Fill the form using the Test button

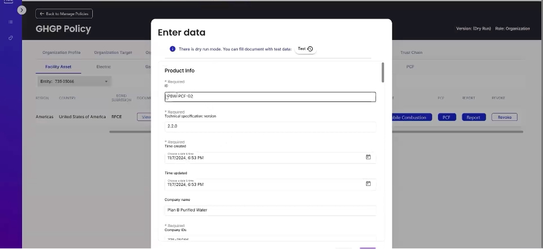click(305, 49)
